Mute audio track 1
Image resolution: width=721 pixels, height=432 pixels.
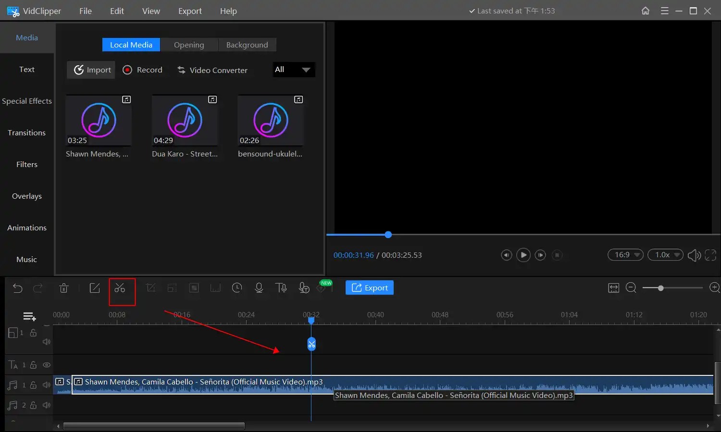click(47, 385)
